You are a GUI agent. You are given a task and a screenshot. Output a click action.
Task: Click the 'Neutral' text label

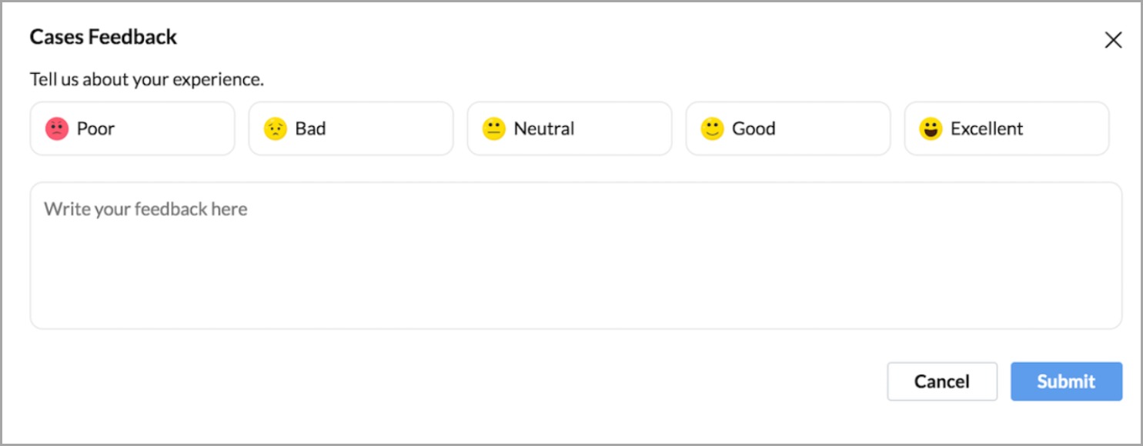(544, 128)
